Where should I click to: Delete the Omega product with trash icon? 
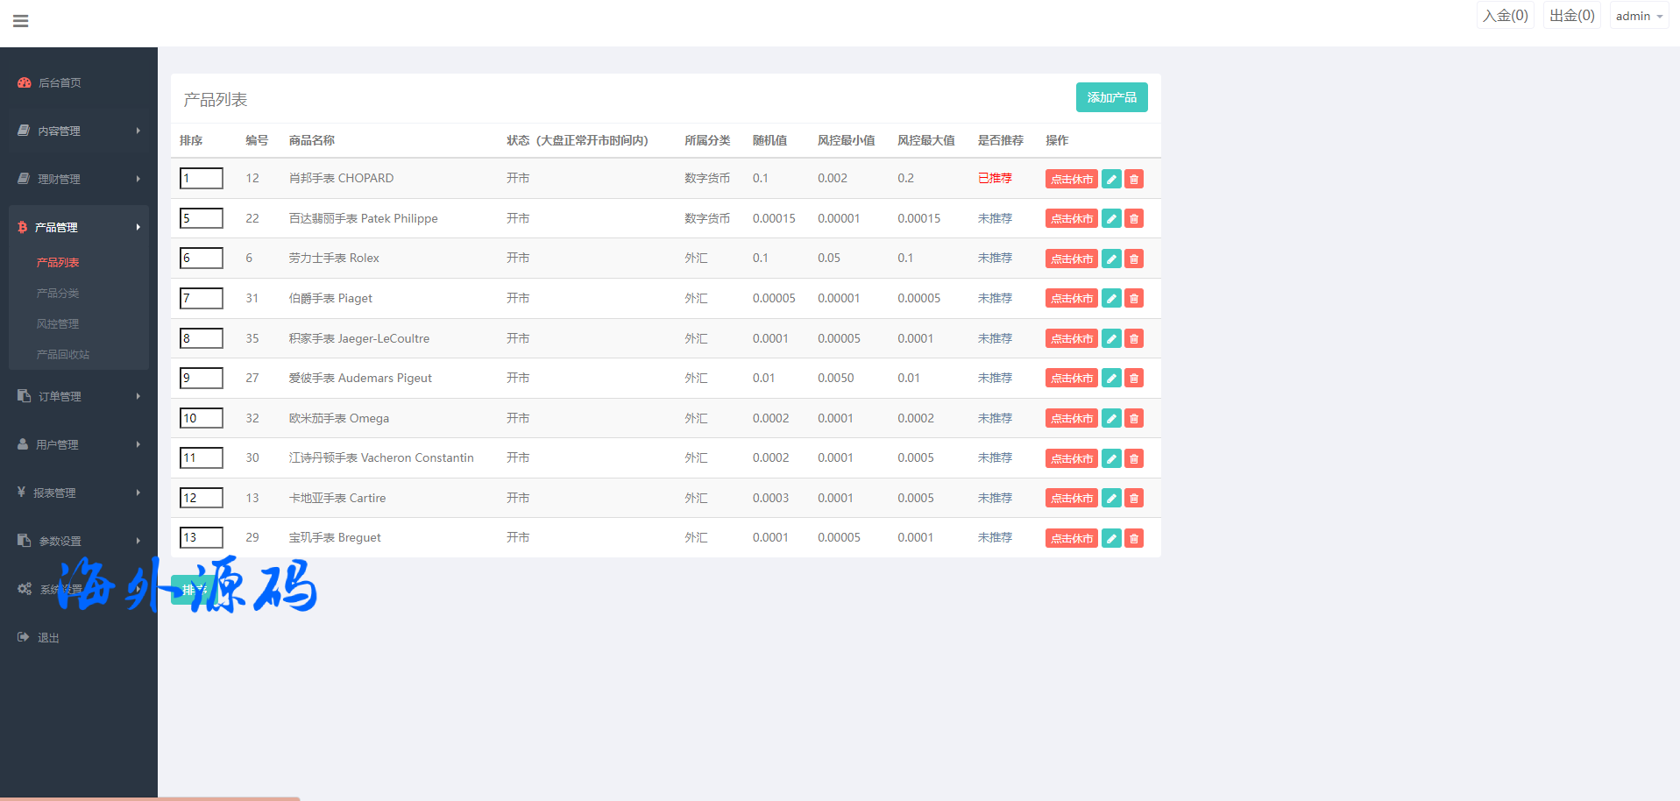point(1134,419)
